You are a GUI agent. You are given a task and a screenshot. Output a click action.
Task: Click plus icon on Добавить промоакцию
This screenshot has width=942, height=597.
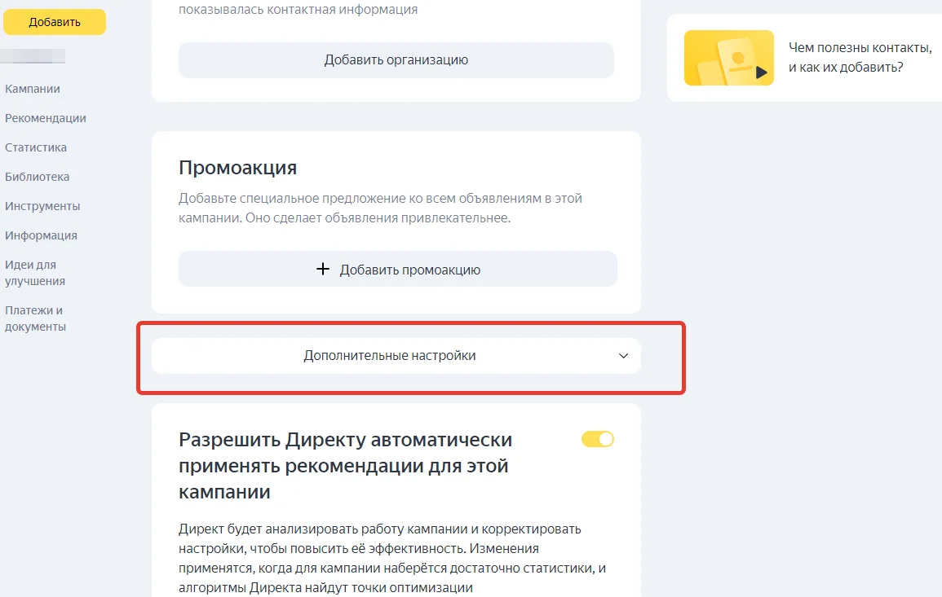tap(323, 269)
